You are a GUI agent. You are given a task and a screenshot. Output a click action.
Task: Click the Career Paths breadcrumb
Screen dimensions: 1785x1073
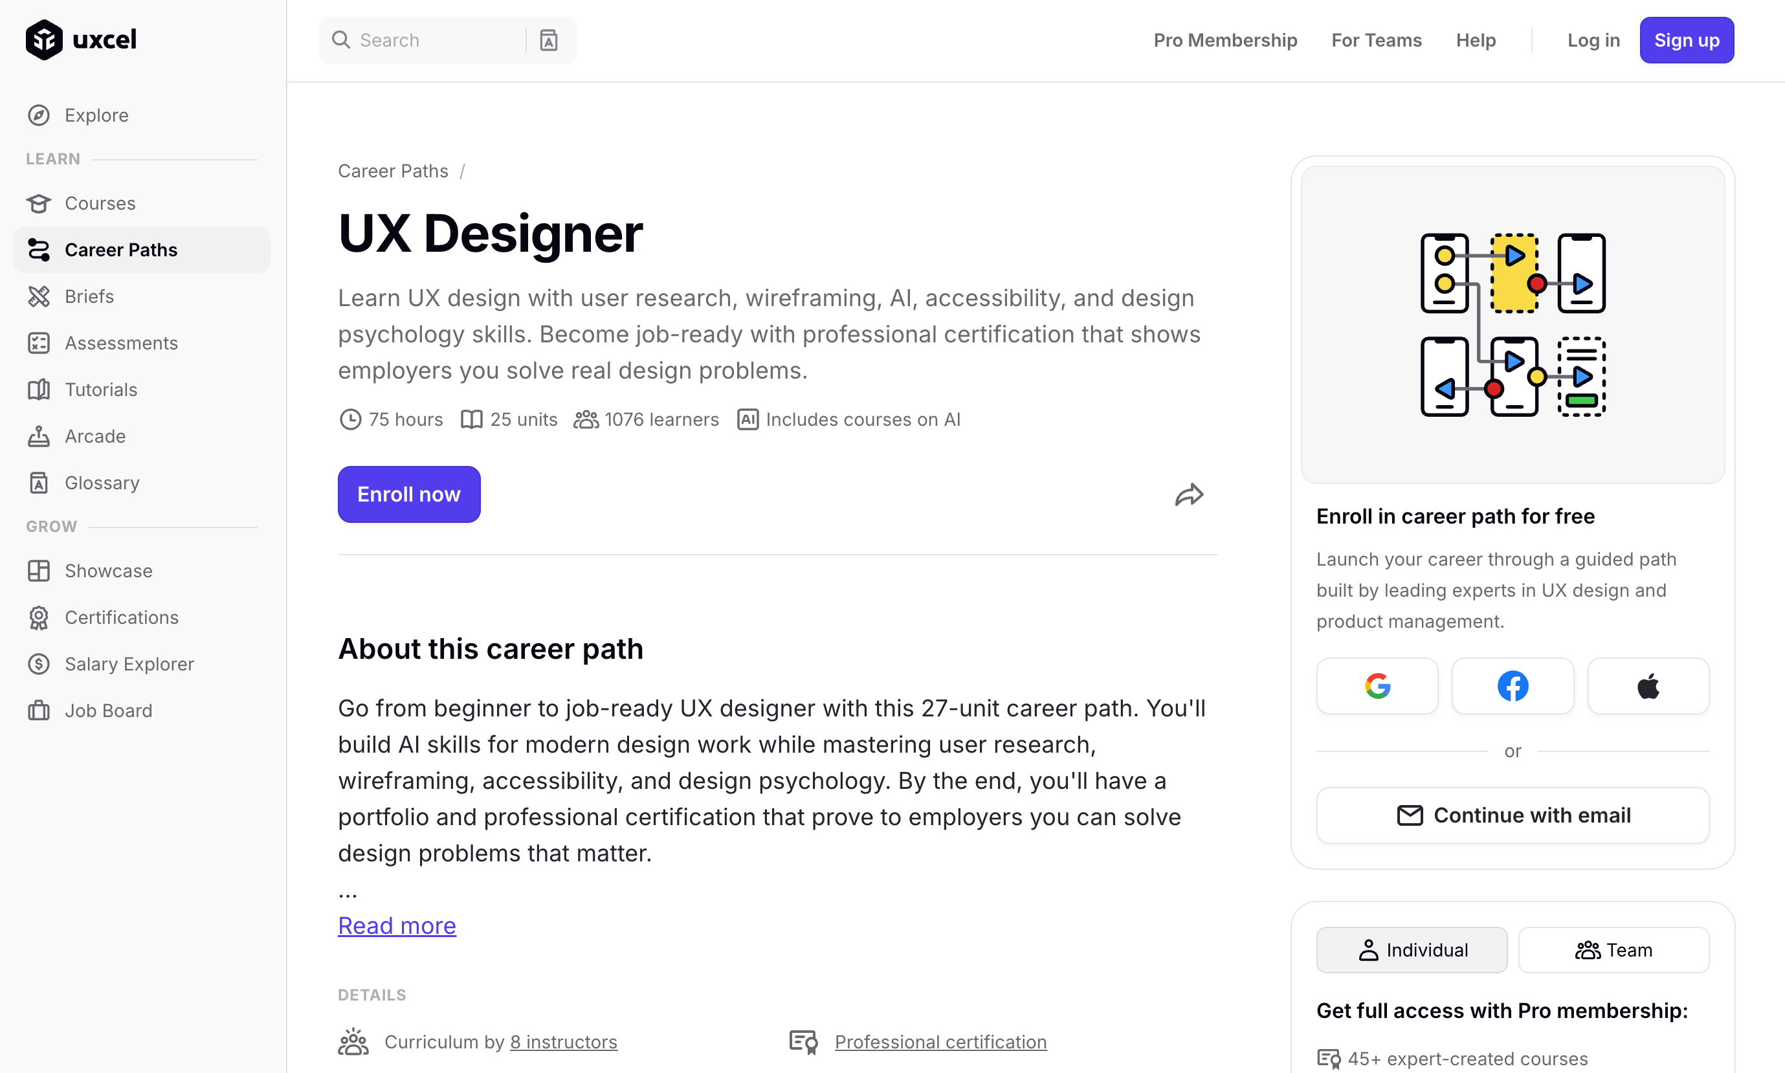393,171
